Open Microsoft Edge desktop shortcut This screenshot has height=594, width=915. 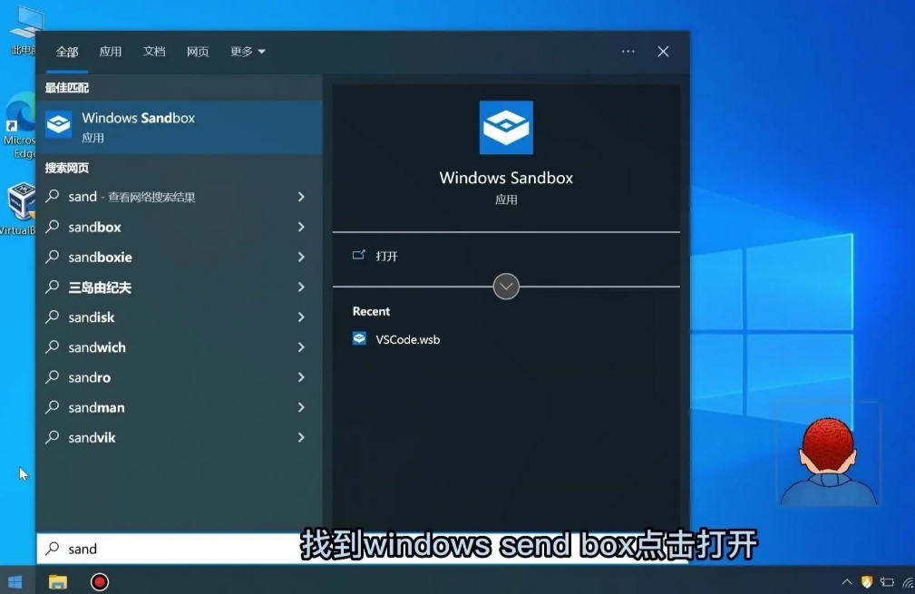tap(19, 125)
